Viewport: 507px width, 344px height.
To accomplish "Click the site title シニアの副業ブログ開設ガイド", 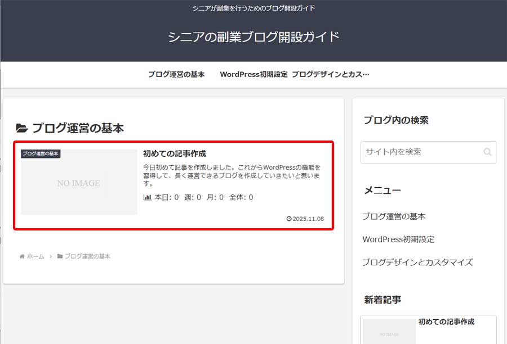I will [253, 35].
